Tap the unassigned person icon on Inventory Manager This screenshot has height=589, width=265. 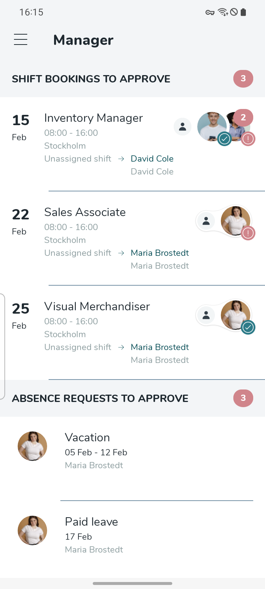pos(183,127)
